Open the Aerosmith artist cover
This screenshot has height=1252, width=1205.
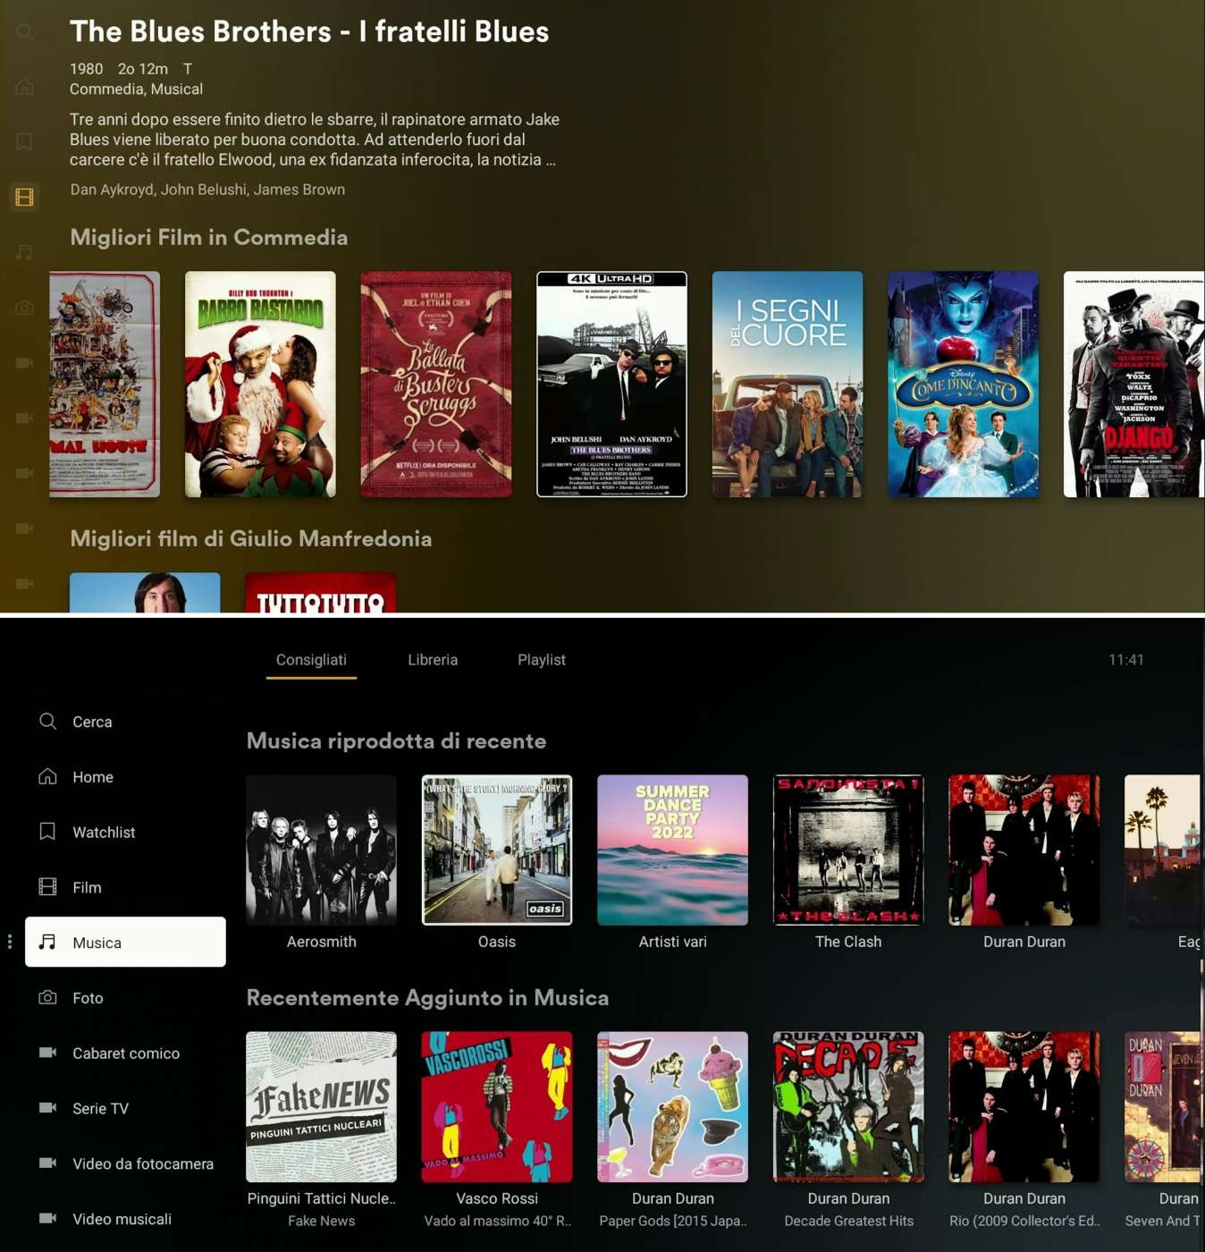(321, 850)
